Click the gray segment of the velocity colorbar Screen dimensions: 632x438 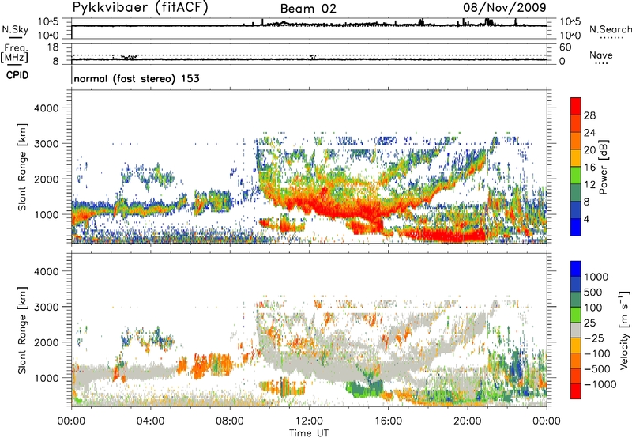point(576,330)
